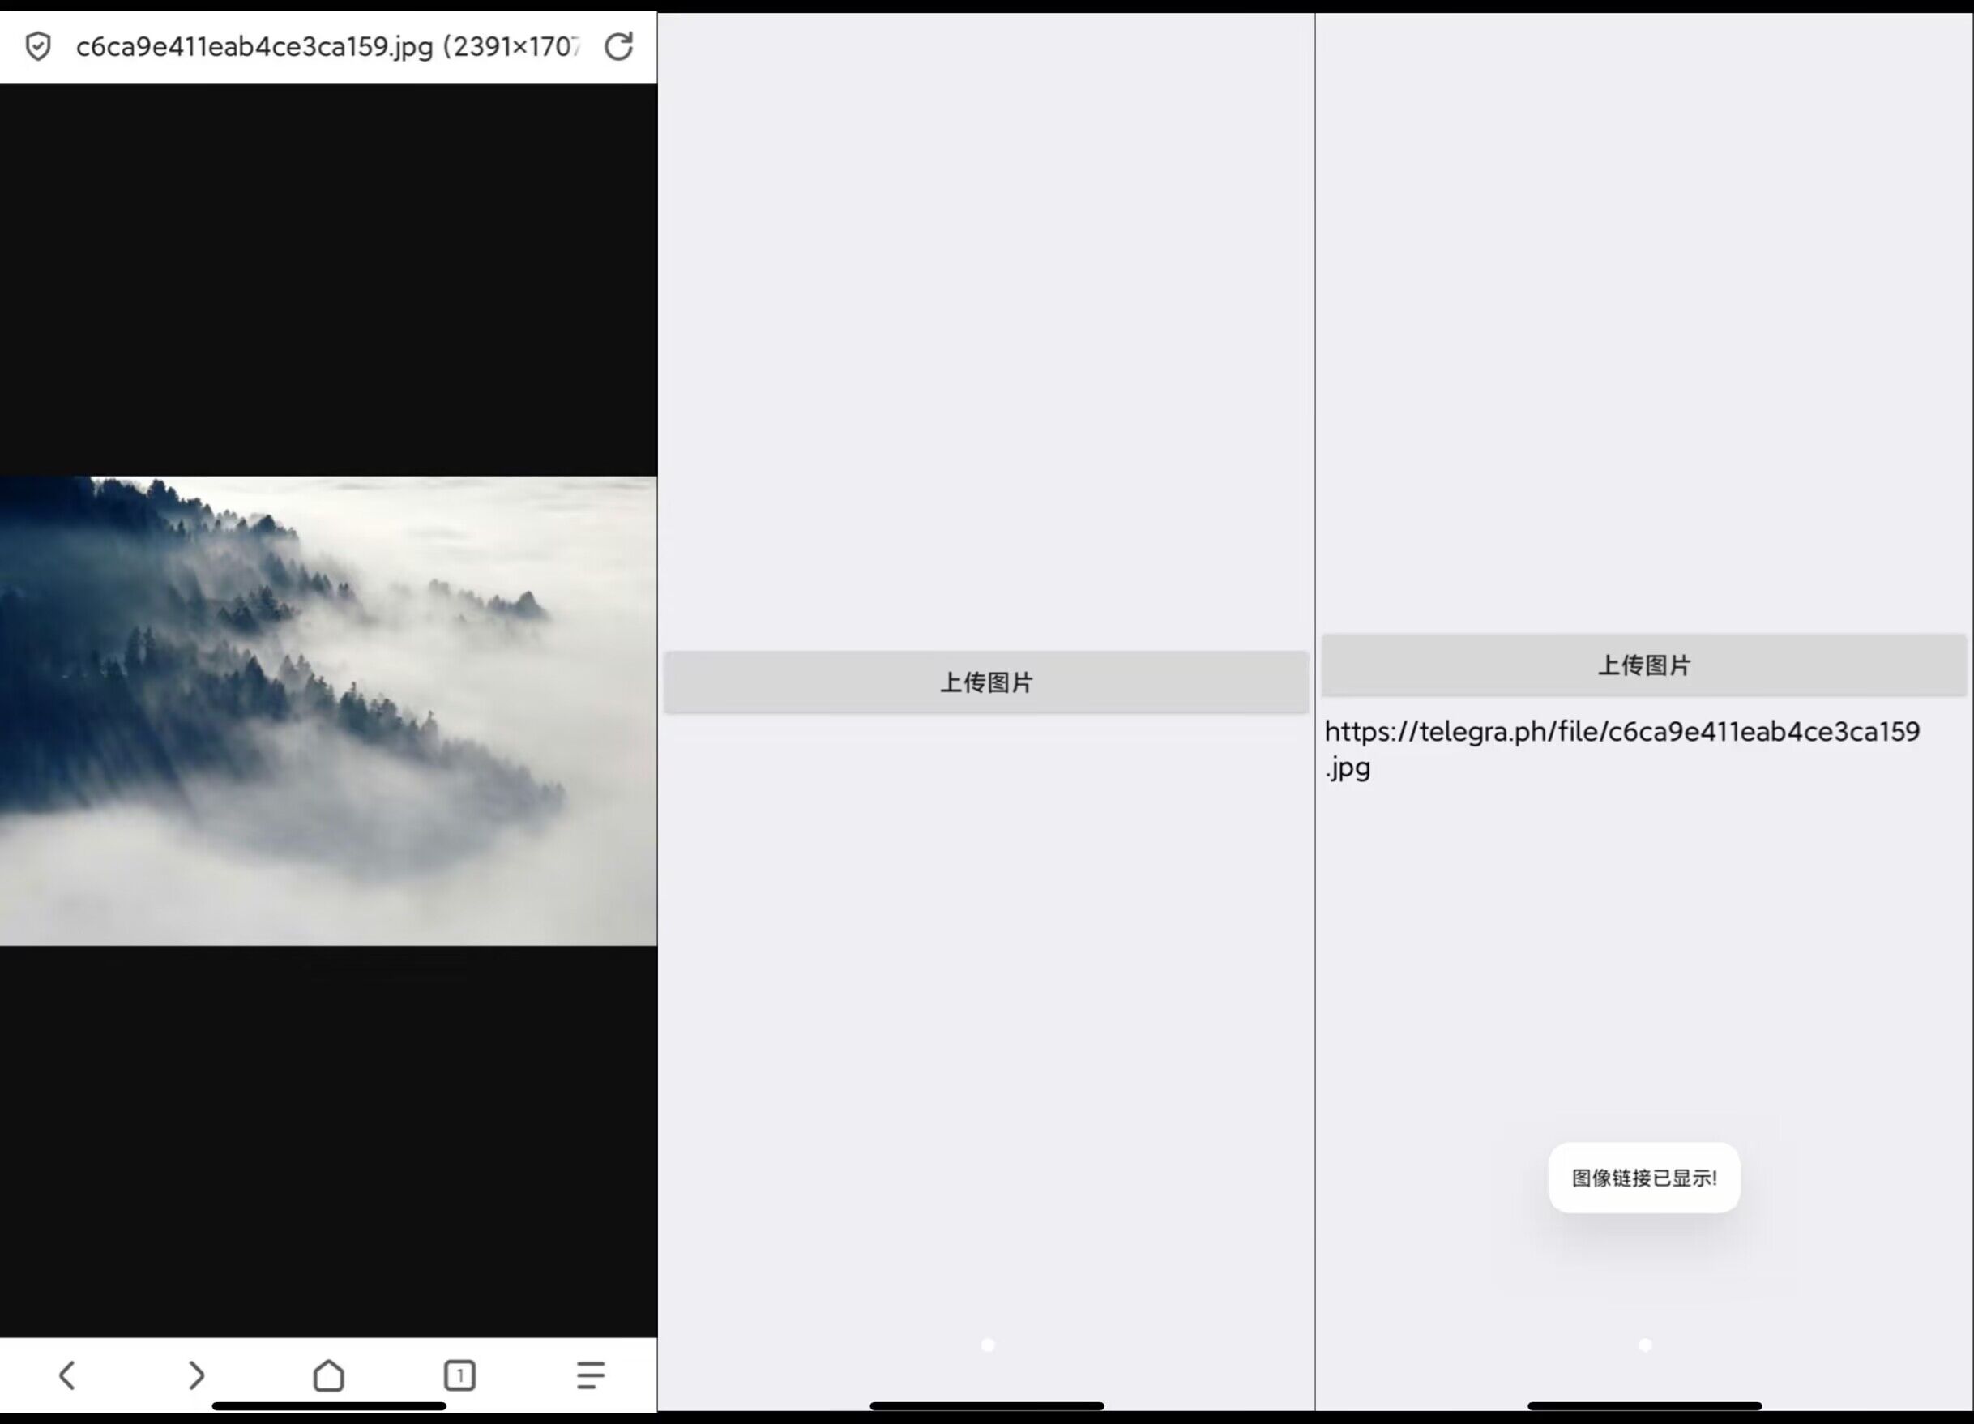The width and height of the screenshot is (1974, 1424).
Task: Open the browser hamburger menu icon
Action: (x=590, y=1375)
